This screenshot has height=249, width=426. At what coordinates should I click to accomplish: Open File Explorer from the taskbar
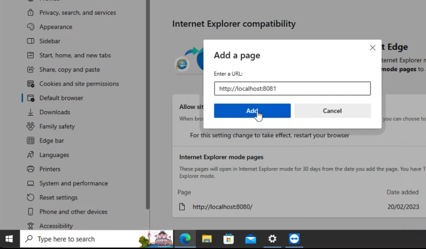[x=207, y=239]
